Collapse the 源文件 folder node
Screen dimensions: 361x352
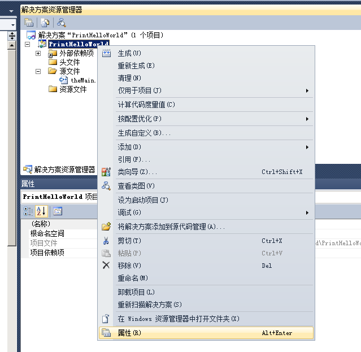(x=38, y=71)
